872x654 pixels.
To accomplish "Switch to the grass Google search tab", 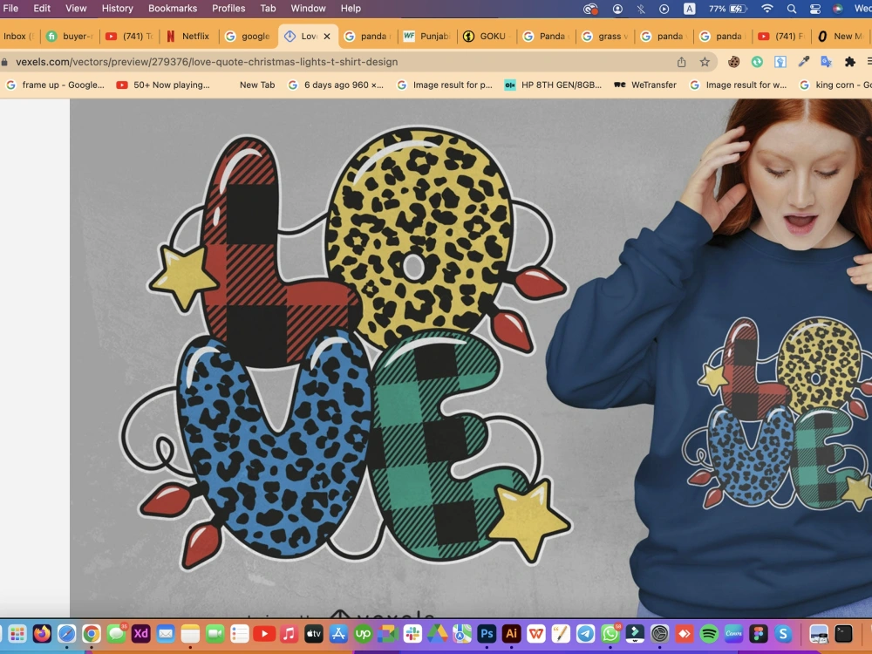I will point(606,36).
